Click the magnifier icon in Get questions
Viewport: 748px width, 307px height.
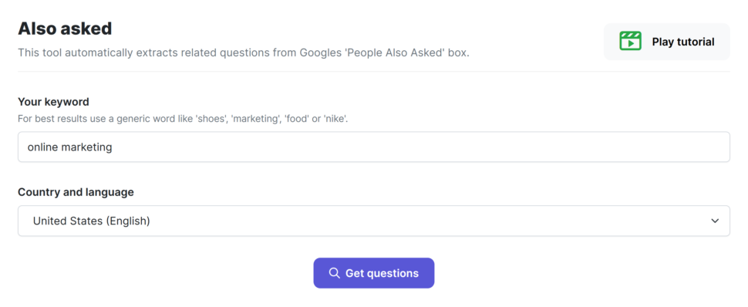pos(335,273)
